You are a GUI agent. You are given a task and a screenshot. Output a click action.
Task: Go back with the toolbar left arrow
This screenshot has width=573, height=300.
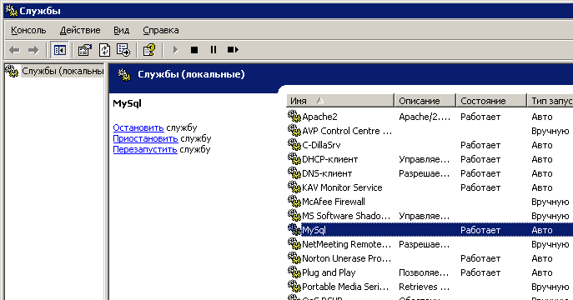click(14, 50)
